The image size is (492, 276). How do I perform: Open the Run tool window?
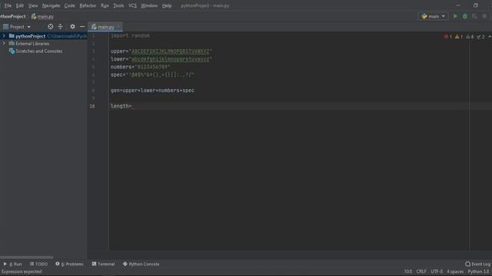pos(12,264)
